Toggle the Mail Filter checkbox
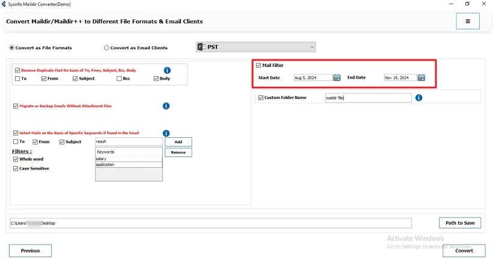 [259, 65]
